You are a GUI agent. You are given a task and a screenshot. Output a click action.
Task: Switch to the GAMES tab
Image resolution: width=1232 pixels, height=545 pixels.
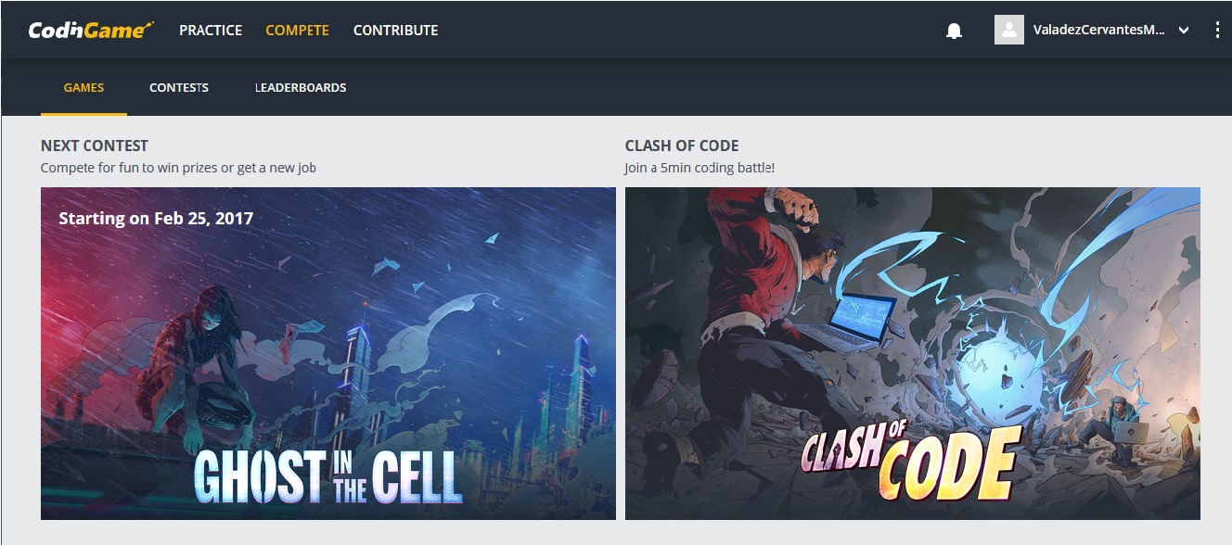83,88
